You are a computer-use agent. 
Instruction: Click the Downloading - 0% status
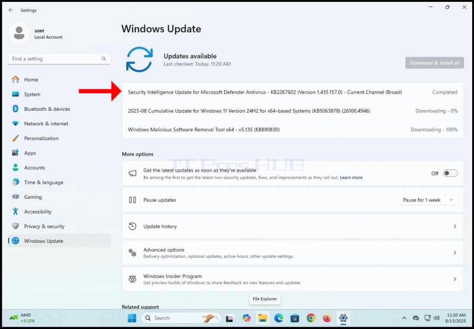tap(437, 111)
